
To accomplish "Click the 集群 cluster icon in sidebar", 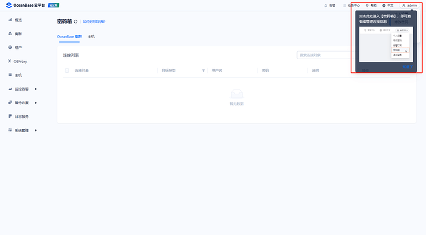I will pyautogui.click(x=10, y=34).
